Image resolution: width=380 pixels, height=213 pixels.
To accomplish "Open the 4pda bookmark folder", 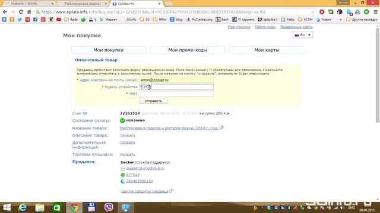I will point(71,20).
